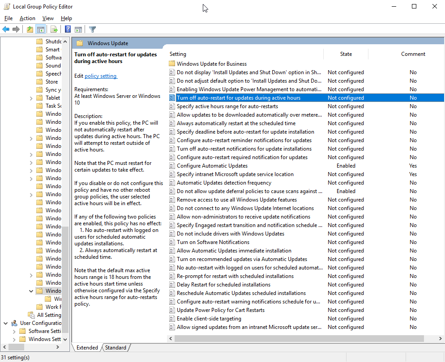
Task: Click the All Settings icon in the tree
Action: pyautogui.click(x=31, y=315)
